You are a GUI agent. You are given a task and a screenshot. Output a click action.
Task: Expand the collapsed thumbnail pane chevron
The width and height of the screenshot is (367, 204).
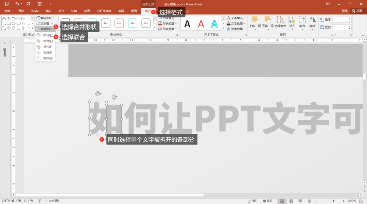coord(5,43)
